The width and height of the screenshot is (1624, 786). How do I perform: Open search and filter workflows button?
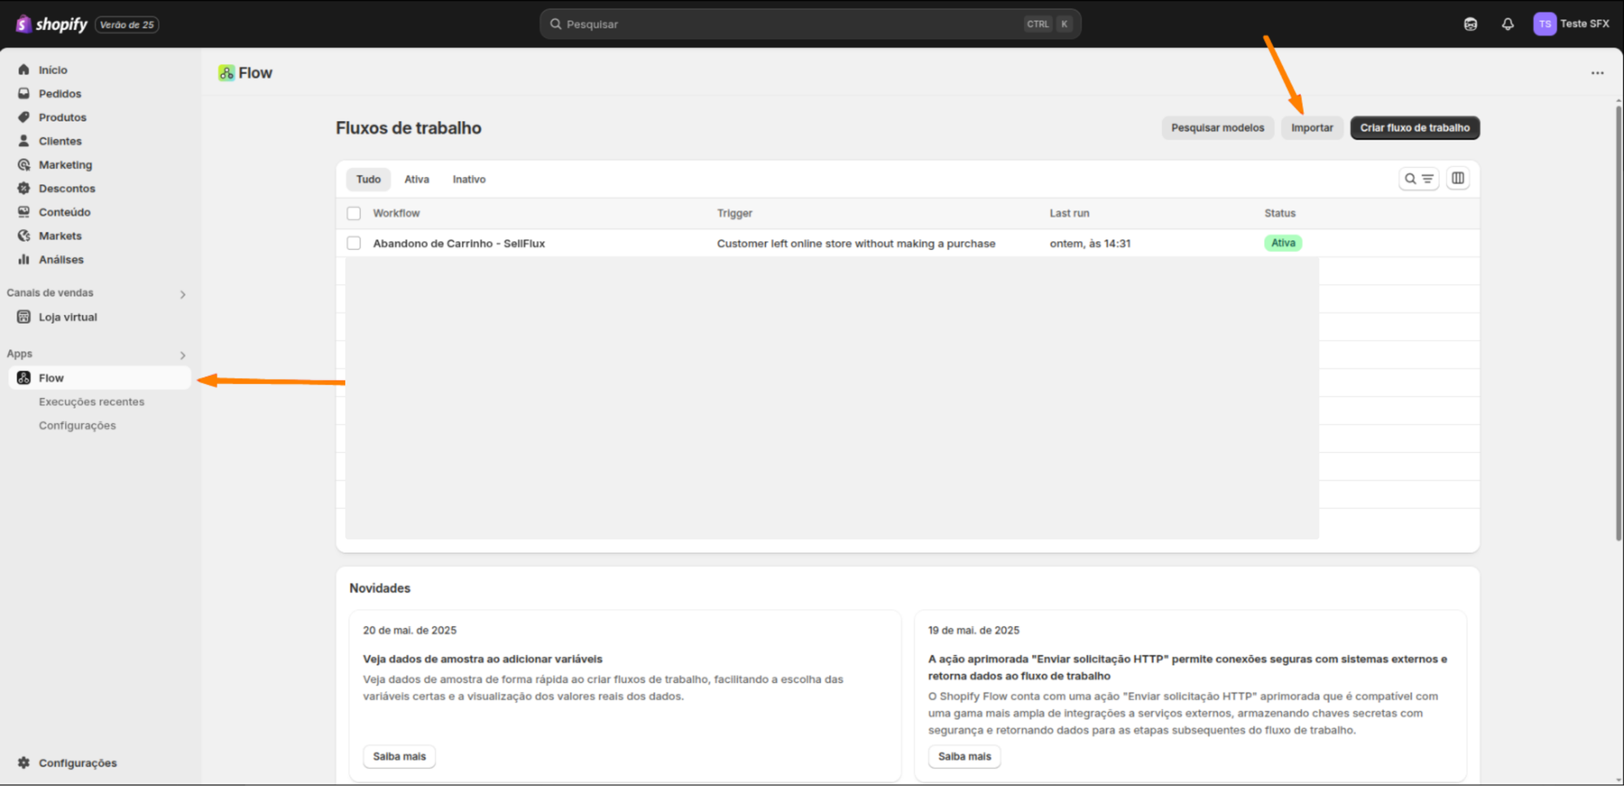click(x=1419, y=179)
